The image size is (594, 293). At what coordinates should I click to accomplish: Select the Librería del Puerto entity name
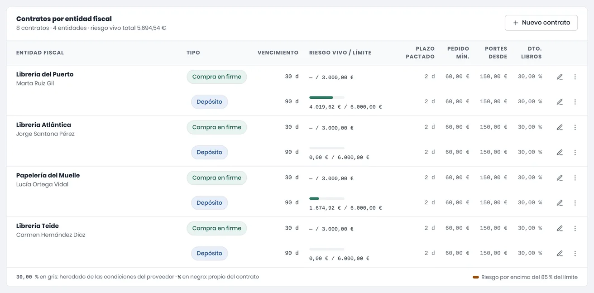45,74
